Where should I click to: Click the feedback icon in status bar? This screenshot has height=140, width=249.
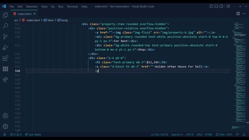pyautogui.click(x=237, y=135)
